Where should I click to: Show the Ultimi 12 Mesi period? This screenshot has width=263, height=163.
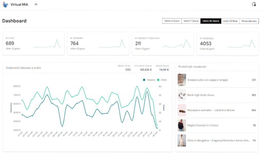[230, 21]
